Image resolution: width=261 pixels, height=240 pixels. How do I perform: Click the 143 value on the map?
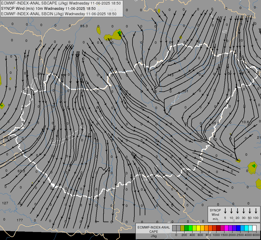point(170,75)
